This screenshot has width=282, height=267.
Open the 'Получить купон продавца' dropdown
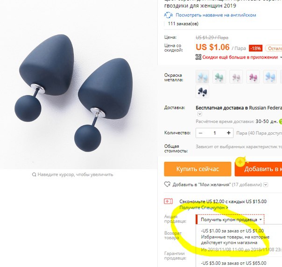[x=230, y=220]
